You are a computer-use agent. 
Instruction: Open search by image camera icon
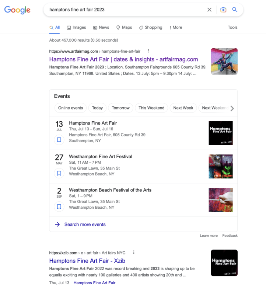pos(223,10)
